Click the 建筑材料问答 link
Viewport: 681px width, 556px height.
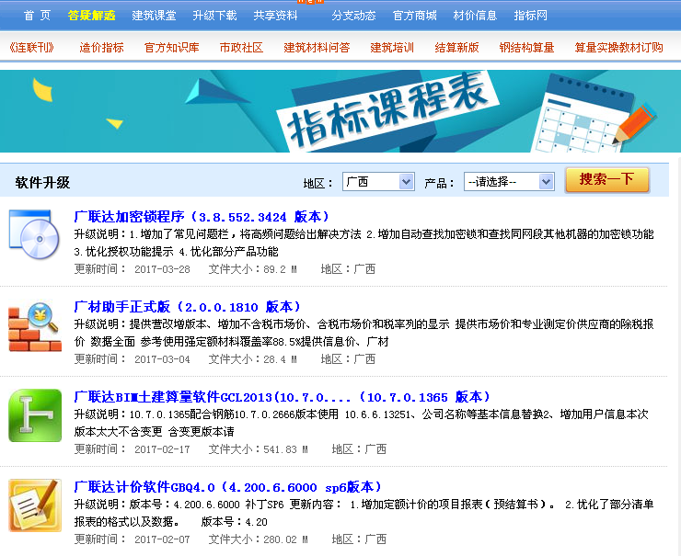coord(317,47)
